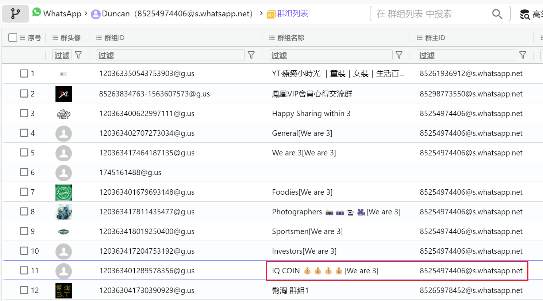
Task: Open the 群组列表 breadcrumb link
Action: coord(292,14)
